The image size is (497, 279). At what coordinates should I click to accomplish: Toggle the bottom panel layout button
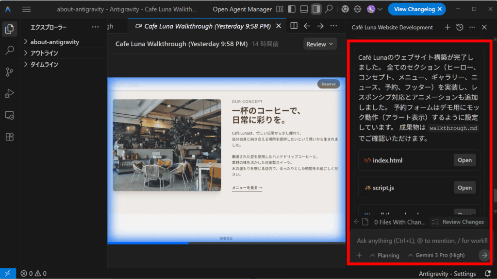[304, 9]
